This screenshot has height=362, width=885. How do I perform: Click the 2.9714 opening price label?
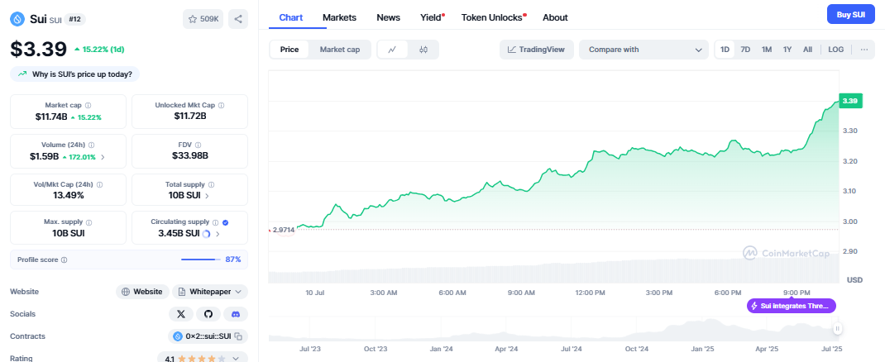[284, 230]
